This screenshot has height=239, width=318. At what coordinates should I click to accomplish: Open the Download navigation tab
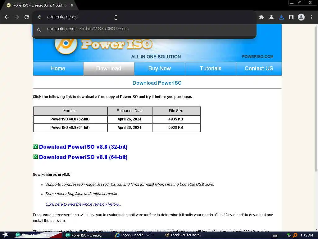pyautogui.click(x=109, y=68)
